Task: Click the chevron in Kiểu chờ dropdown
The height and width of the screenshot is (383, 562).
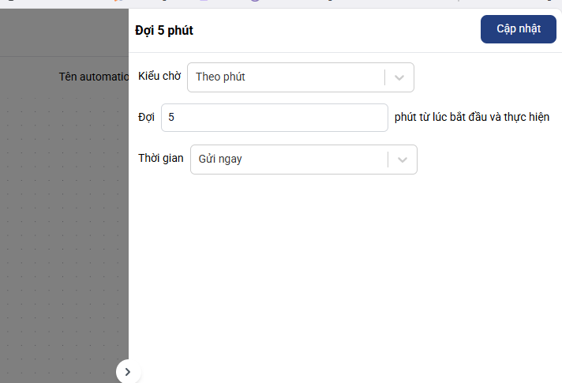Action: [x=399, y=77]
